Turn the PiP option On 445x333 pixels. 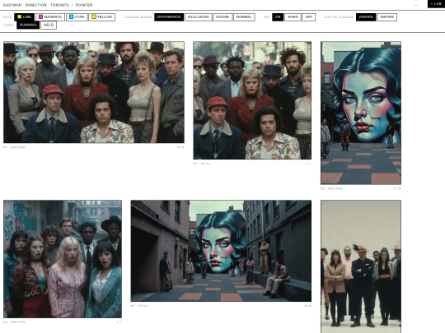tap(278, 17)
